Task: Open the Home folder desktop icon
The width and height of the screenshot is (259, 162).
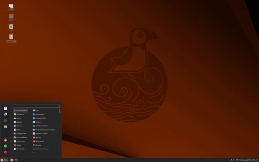Action: coord(11,17)
